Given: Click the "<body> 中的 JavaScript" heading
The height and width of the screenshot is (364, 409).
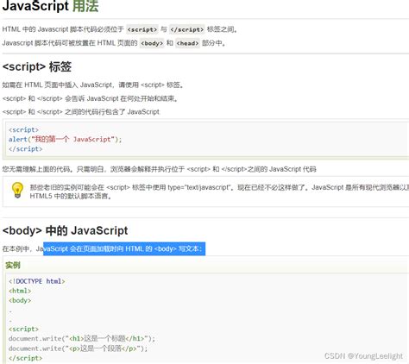Looking at the screenshot, I should 65,230.
